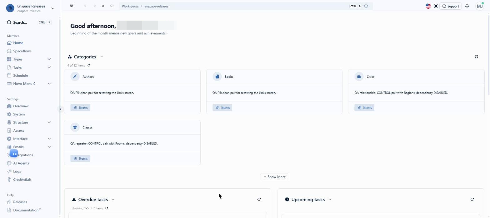The height and width of the screenshot is (218, 490).
Task: Open the Overdue tasks dropdown chevron
Action: tap(113, 200)
